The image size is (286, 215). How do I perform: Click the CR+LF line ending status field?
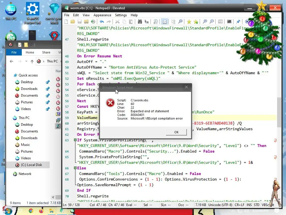239,205
